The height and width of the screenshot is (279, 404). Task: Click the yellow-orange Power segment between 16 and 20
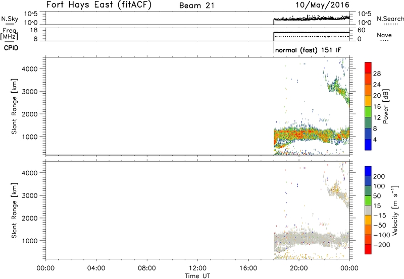(x=368, y=100)
